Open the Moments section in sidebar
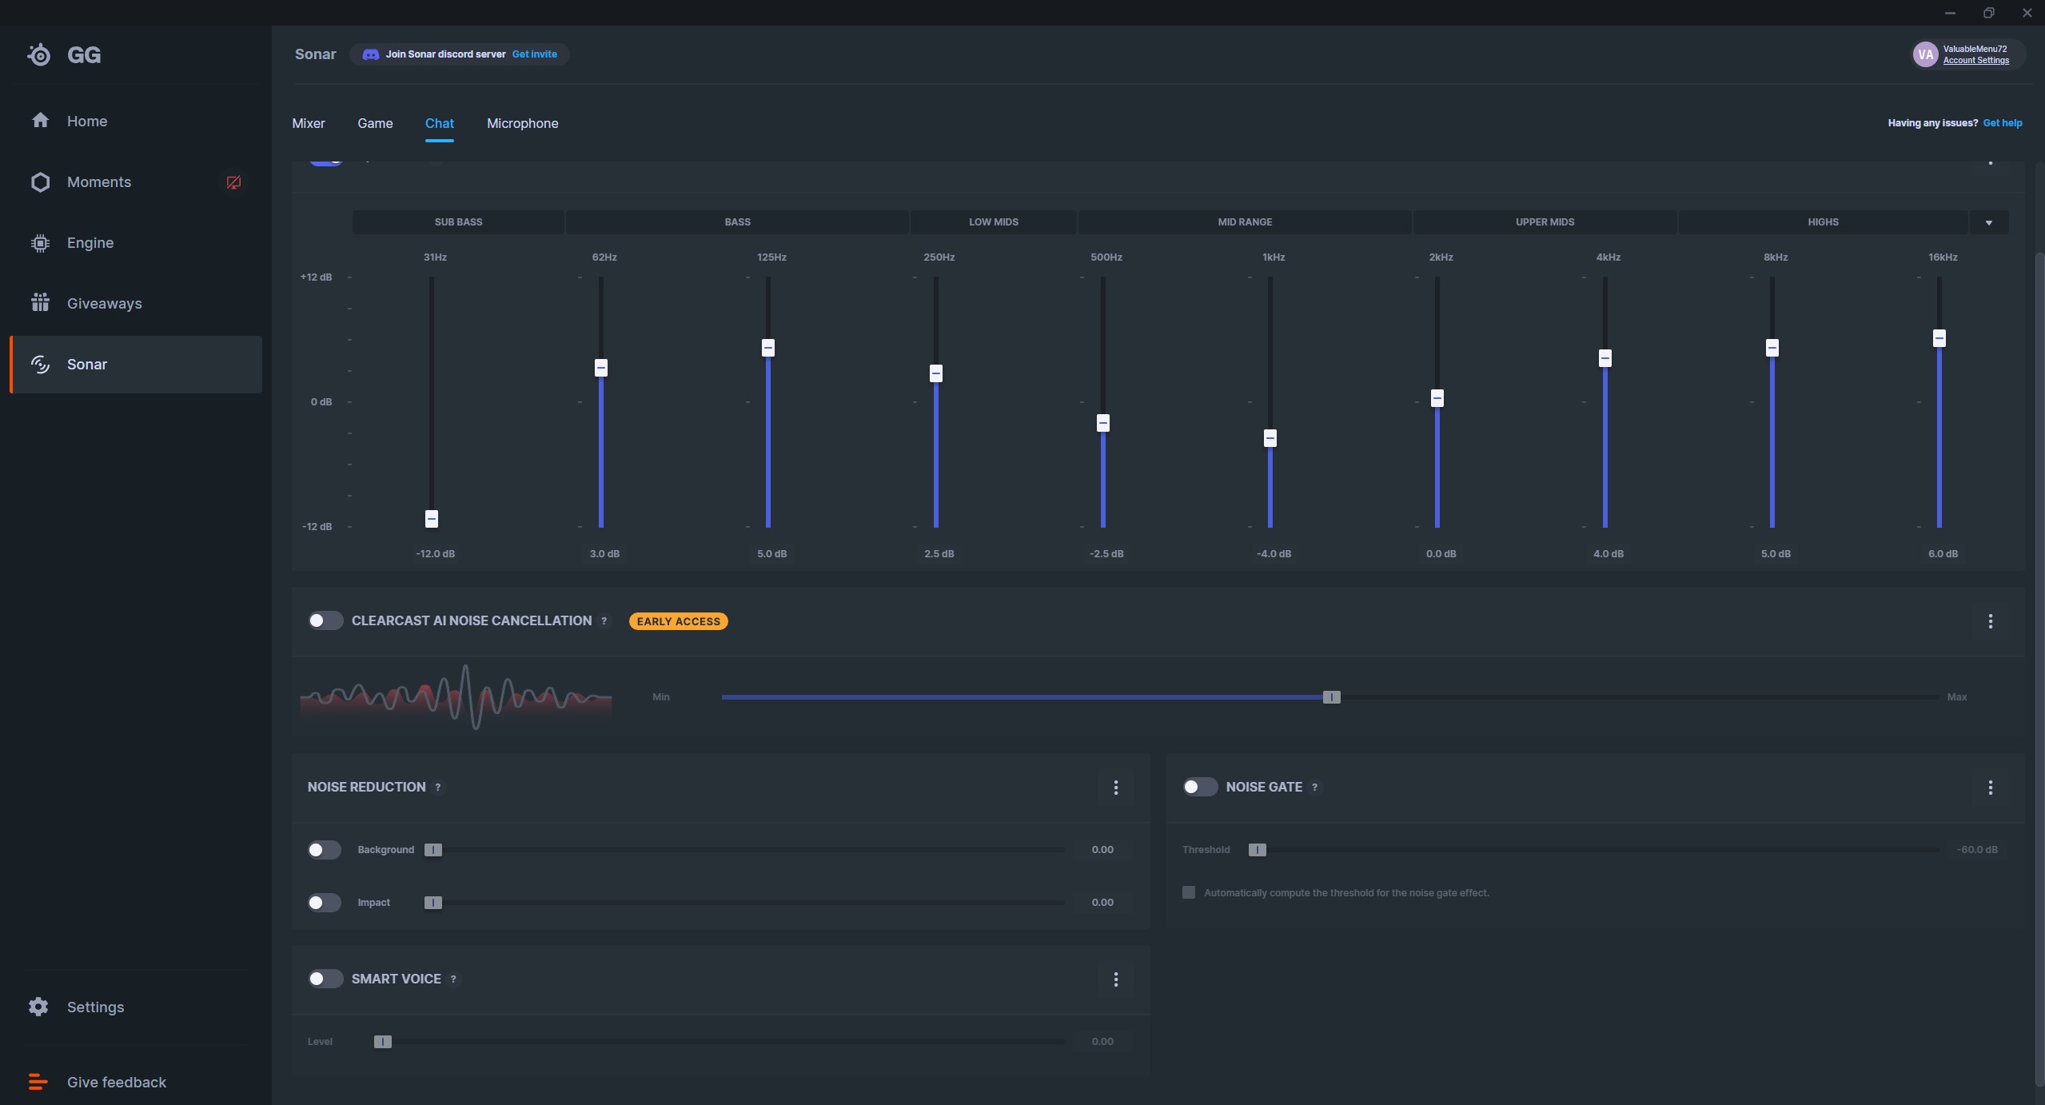The width and height of the screenshot is (2045, 1105). pos(98,182)
